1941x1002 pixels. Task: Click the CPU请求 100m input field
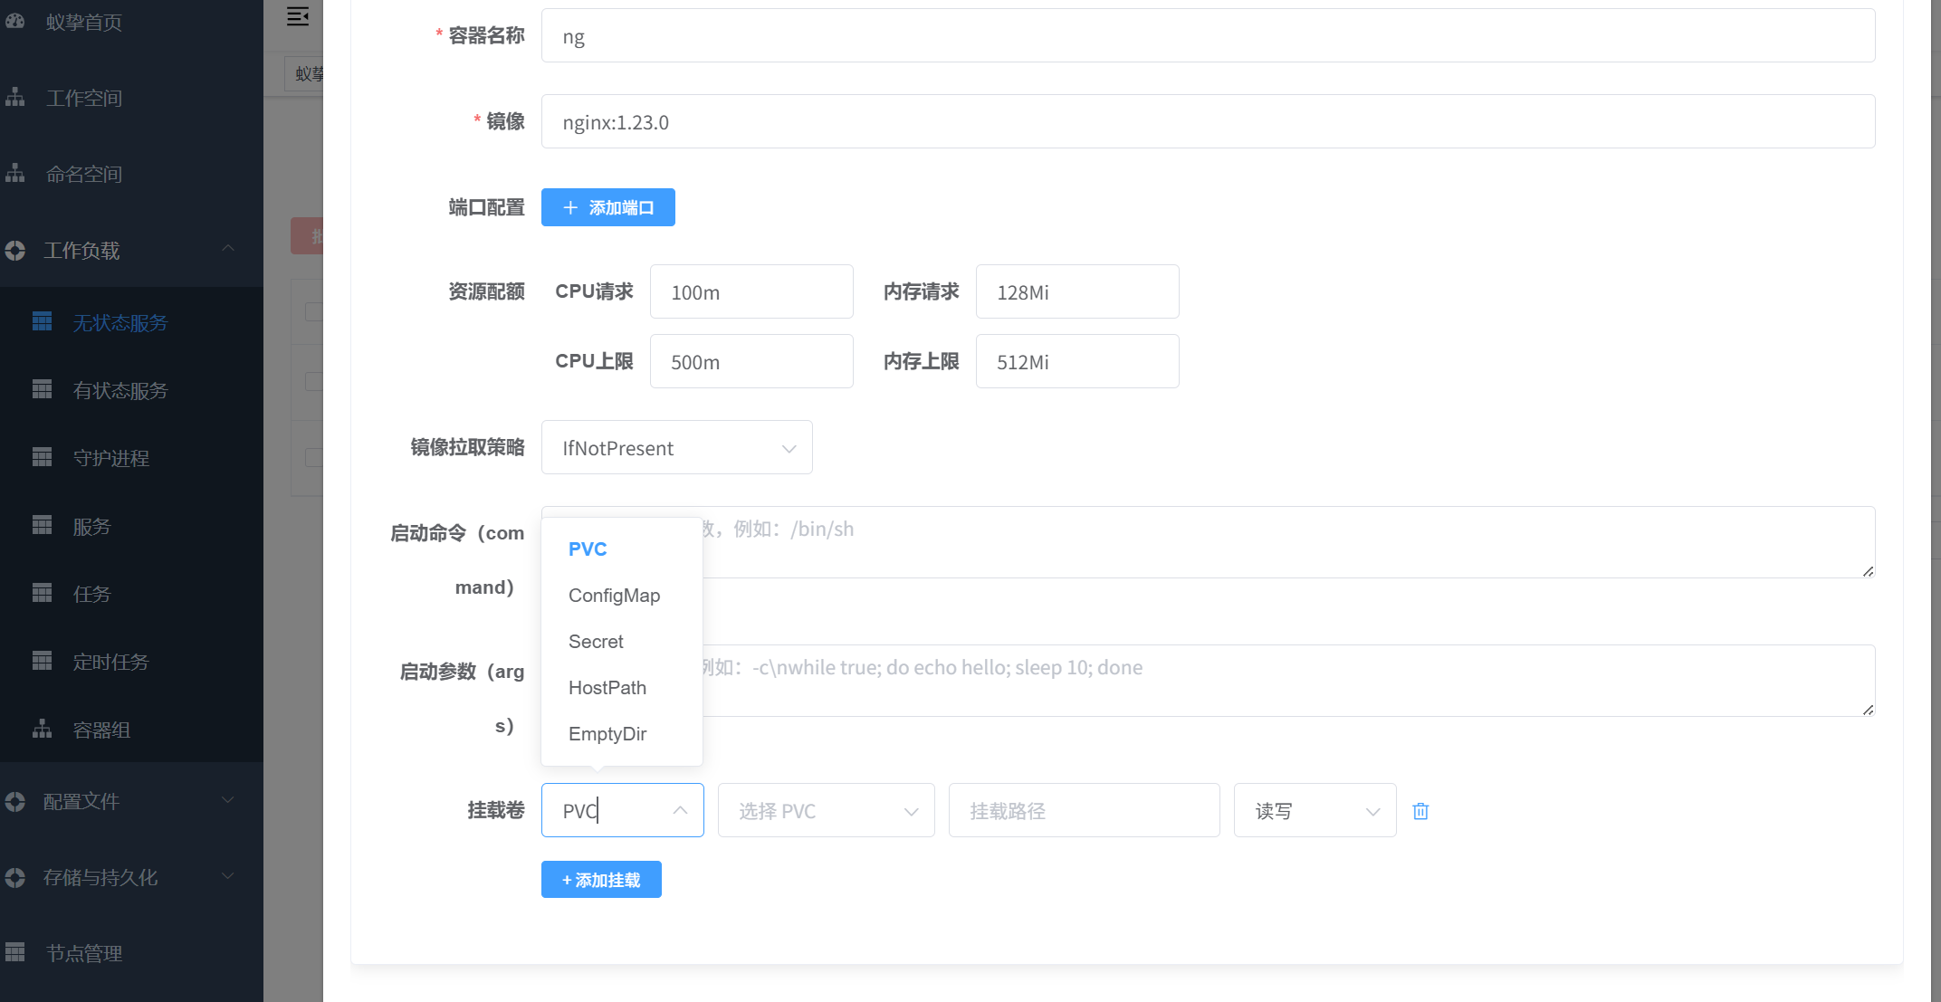point(751,292)
